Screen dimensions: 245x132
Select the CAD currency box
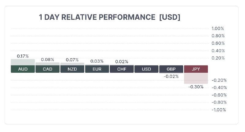[47, 69]
